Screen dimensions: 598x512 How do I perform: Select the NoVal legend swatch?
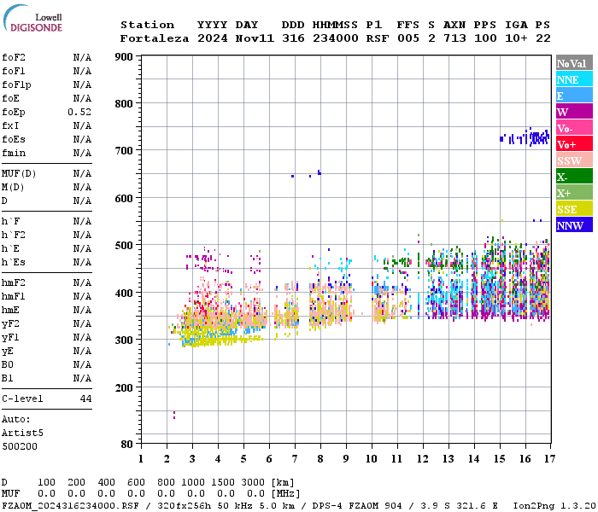(x=574, y=63)
